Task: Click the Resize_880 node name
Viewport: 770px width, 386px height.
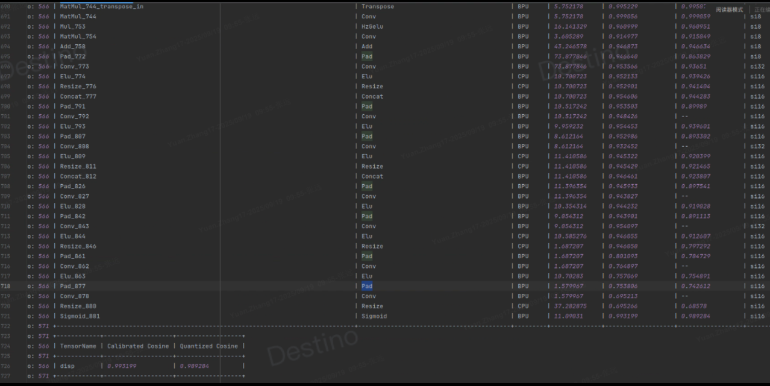Action: click(78, 306)
